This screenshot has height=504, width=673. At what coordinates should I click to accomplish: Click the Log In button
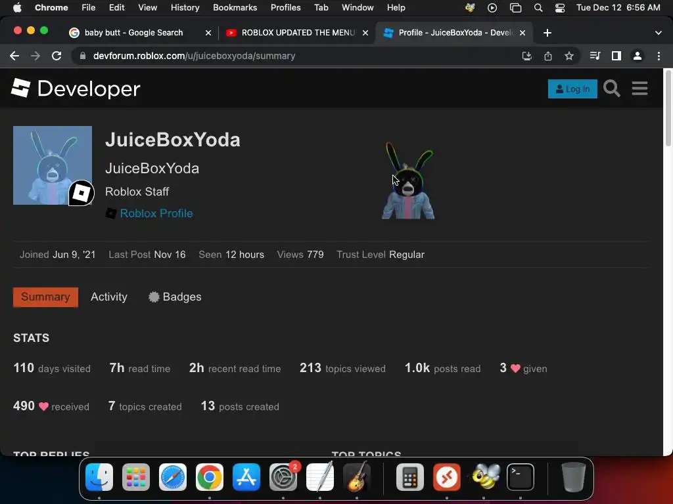572,89
